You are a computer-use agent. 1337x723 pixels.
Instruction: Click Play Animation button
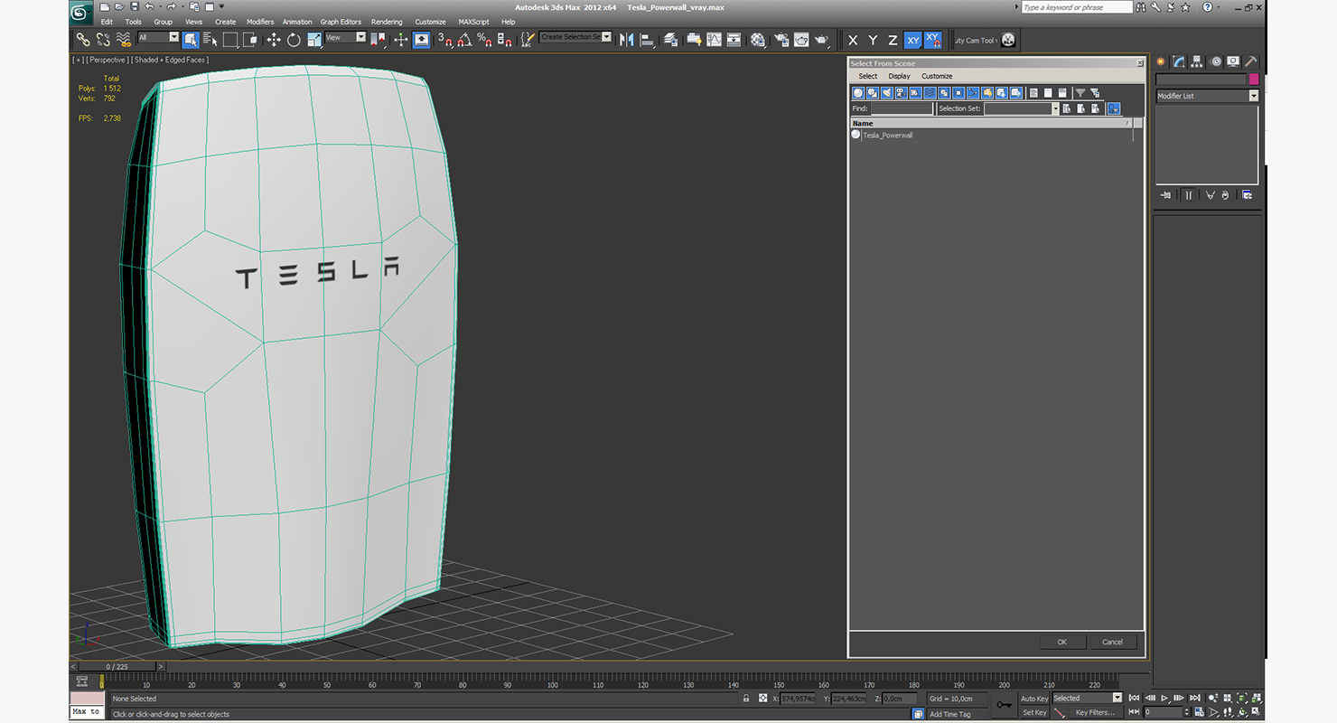pyautogui.click(x=1165, y=698)
